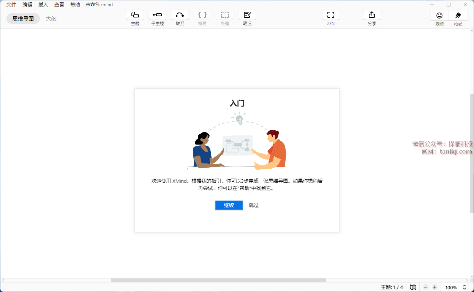
Task: Select the Boundary (外框) icon
Action: tap(225, 15)
